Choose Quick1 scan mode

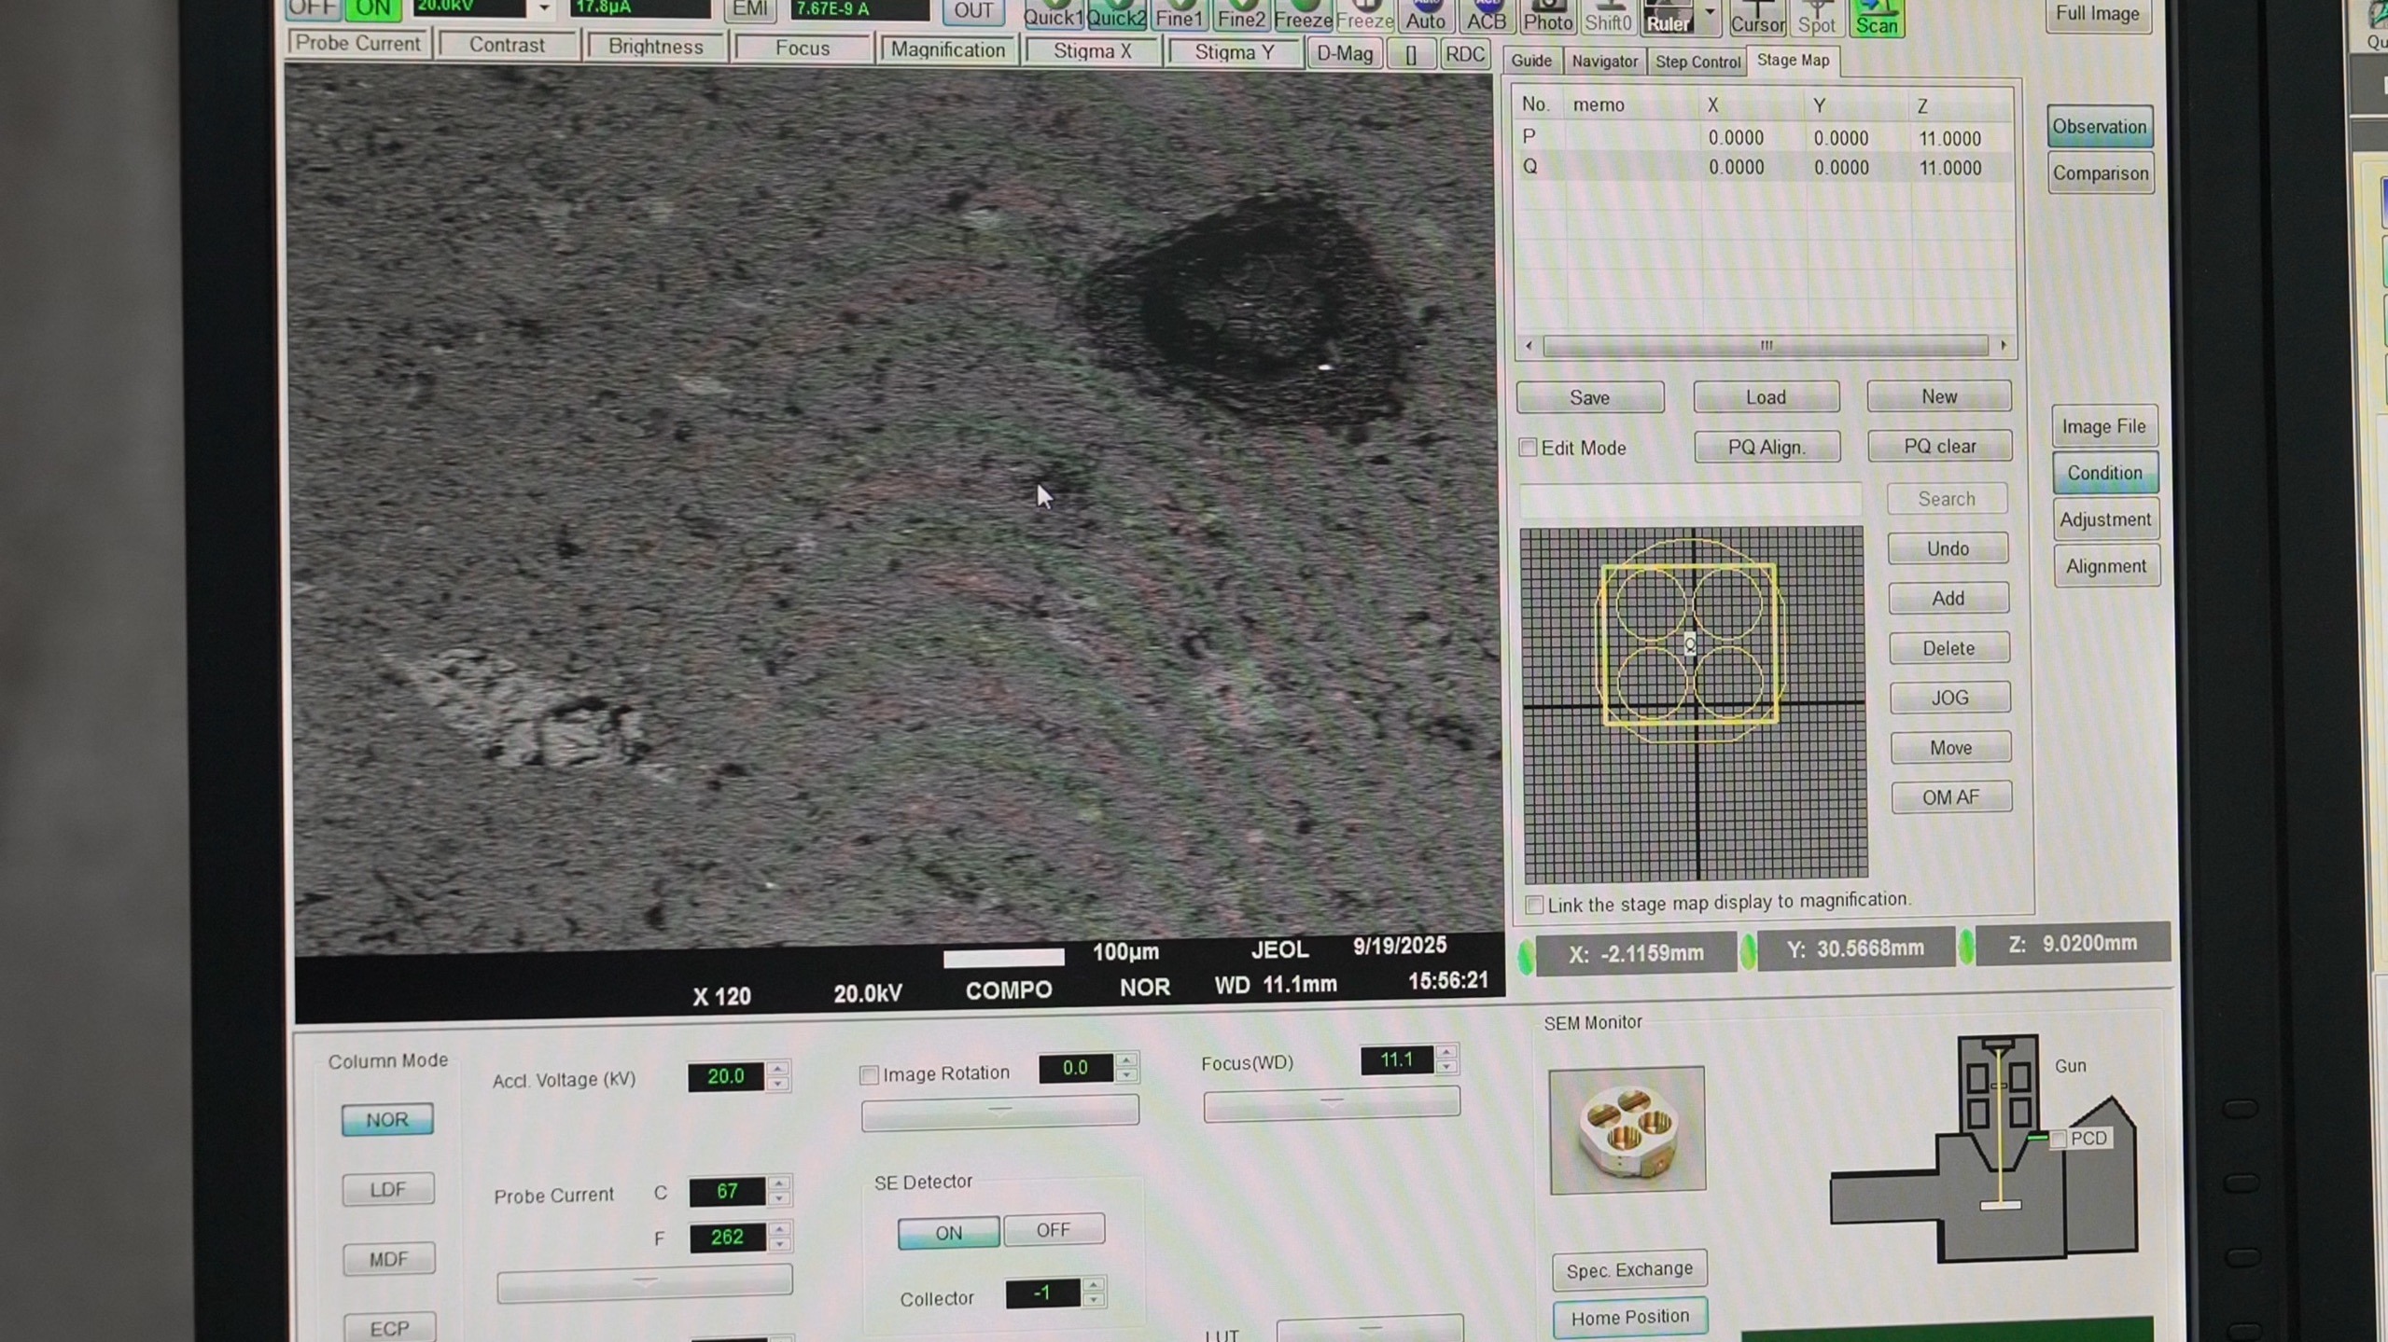[x=1053, y=15]
